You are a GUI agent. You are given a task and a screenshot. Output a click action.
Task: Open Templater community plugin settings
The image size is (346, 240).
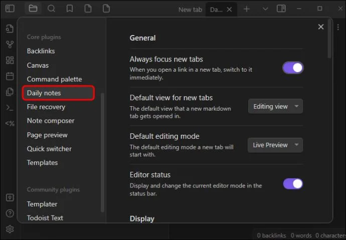click(x=42, y=204)
